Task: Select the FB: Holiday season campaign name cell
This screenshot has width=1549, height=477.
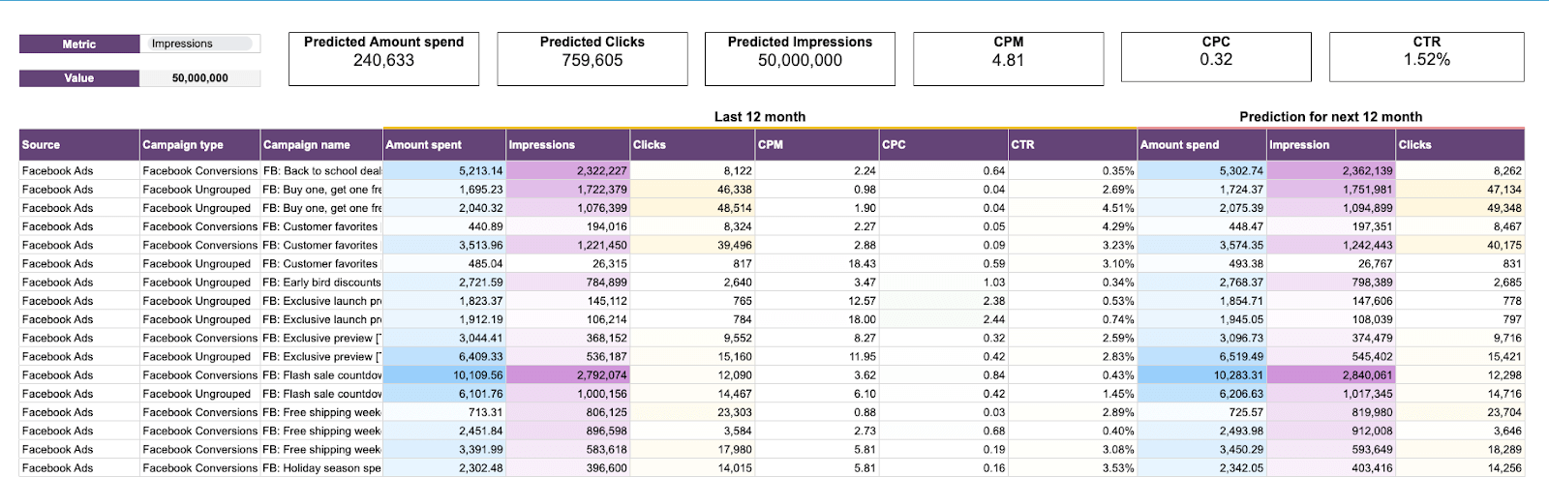Action: pos(321,468)
